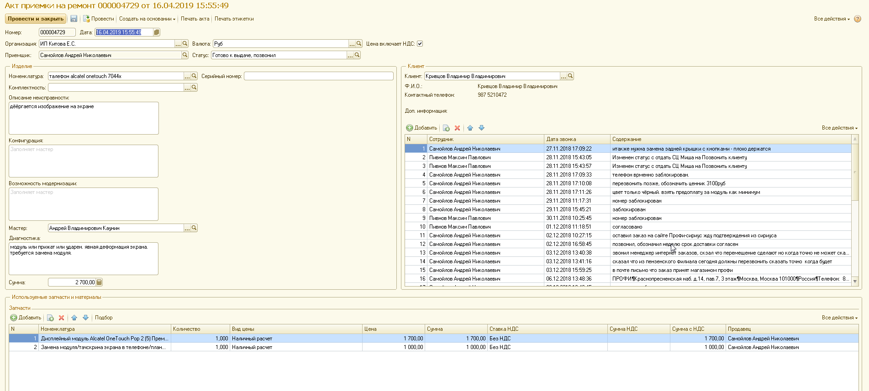869x391 pixels.
Task: Click the Серийный номер input field
Action: pos(318,76)
